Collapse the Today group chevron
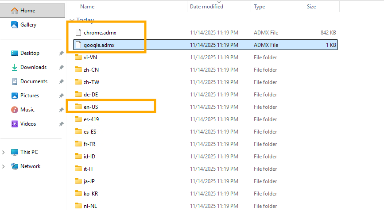384x211 pixels. coord(72,20)
